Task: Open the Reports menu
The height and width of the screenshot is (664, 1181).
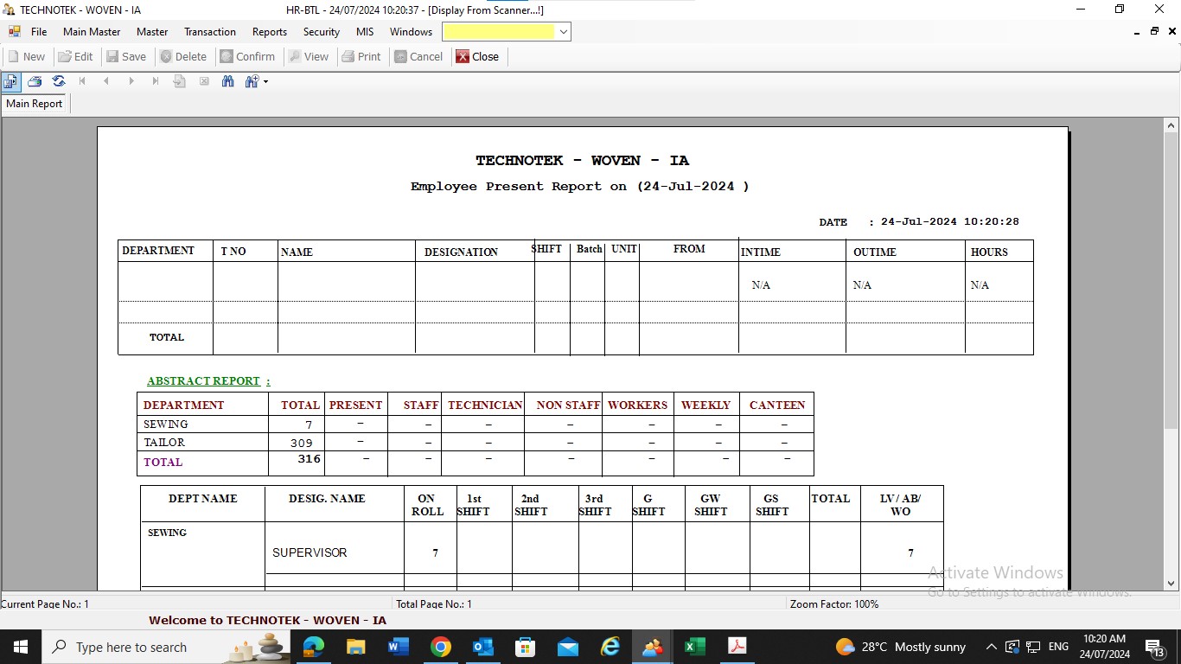Action: coord(269,32)
